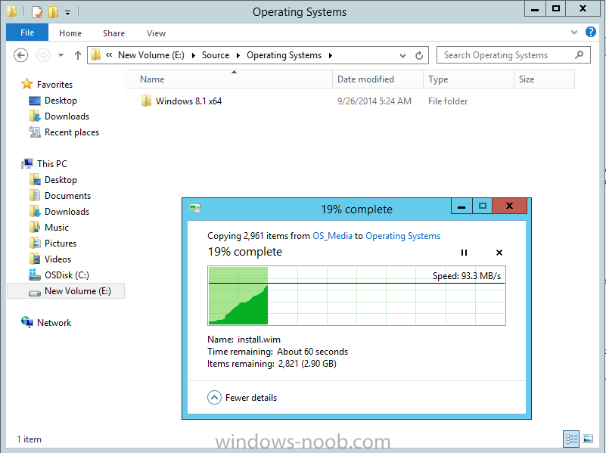This screenshot has width=606, height=453.
Task: Click the search magnifier icon
Action: [579, 55]
